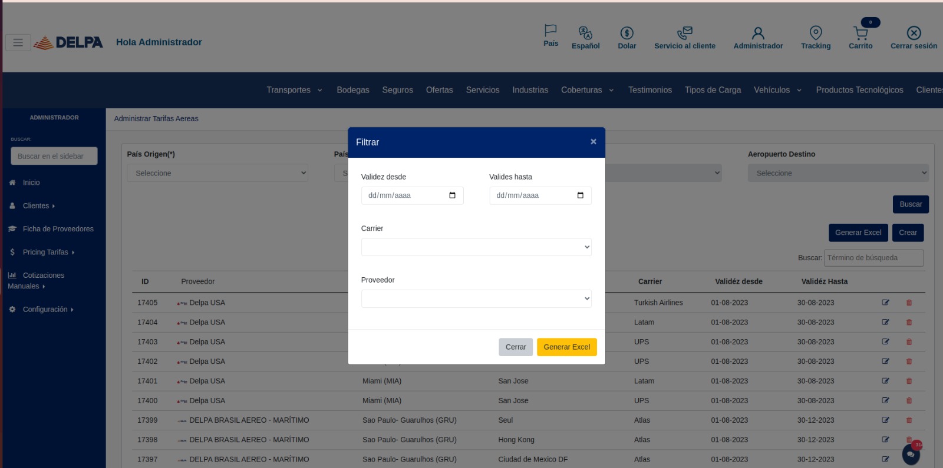943x468 pixels.
Task: Close the Filtrar dialog with the X
Action: [x=594, y=142]
